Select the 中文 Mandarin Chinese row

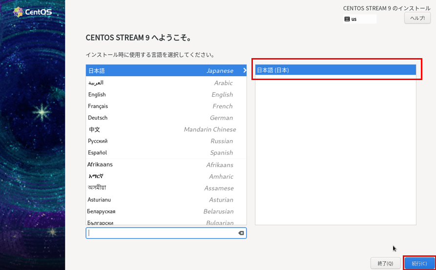pos(166,129)
